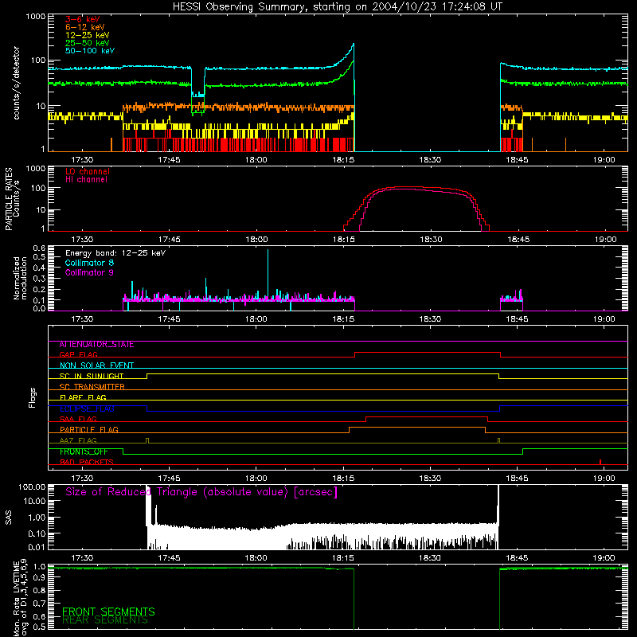This screenshot has width=637, height=637.
Task: Click the HESSI Observing Summary title
Action: [x=337, y=7]
